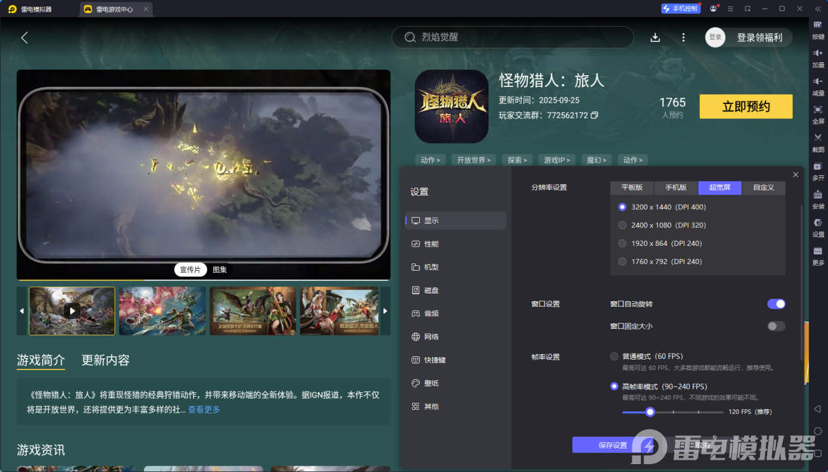
Task: Click the 立即预约 reserve button
Action: [746, 107]
